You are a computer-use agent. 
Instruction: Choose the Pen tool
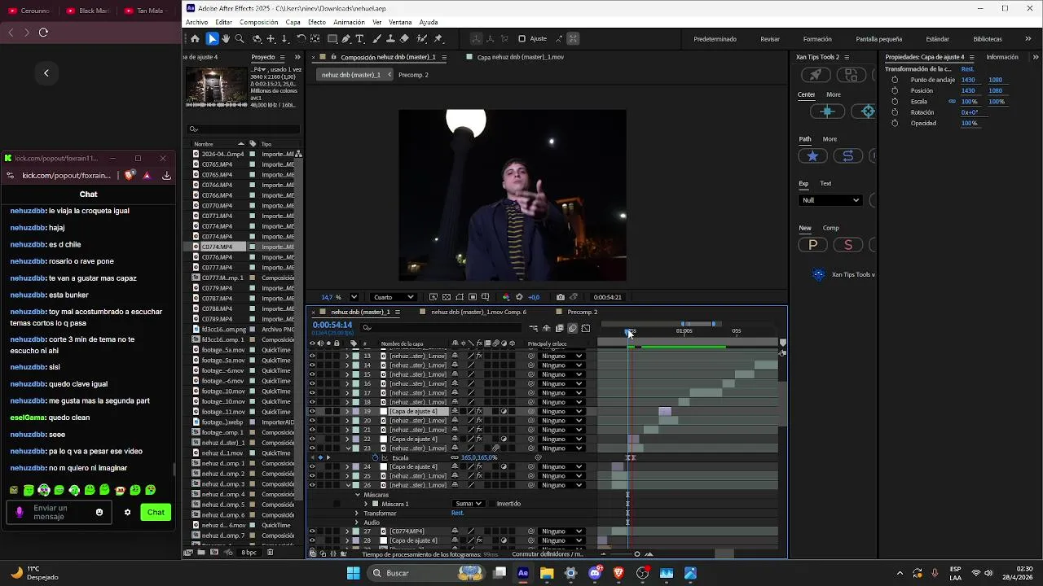click(x=346, y=39)
